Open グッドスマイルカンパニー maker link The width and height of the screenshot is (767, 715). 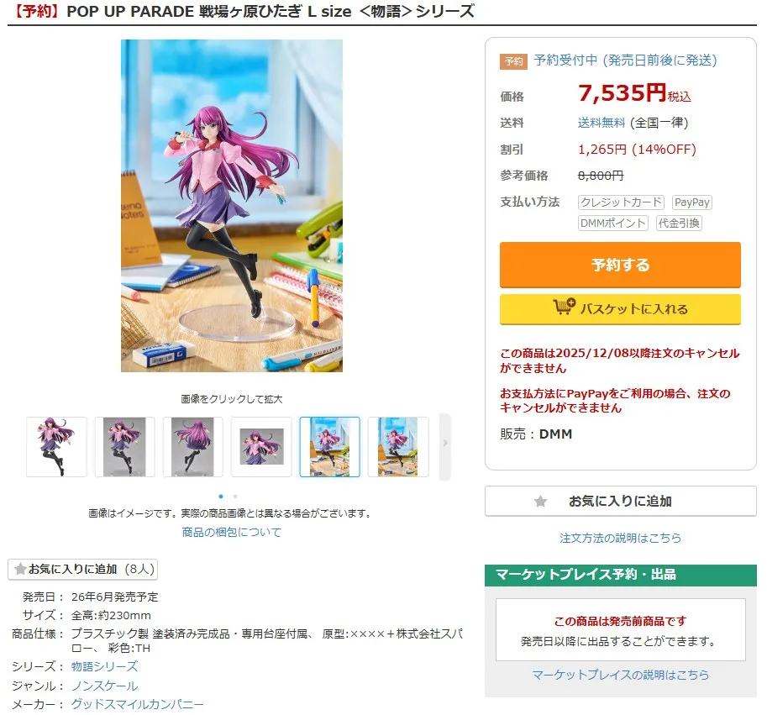138,704
